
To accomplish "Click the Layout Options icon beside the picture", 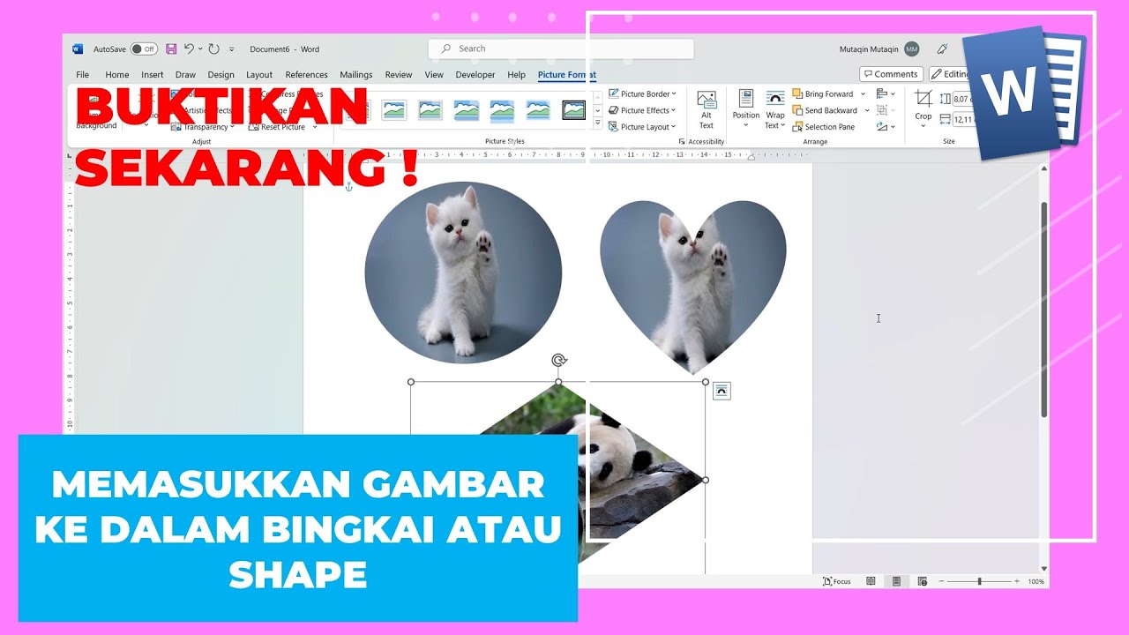I will coord(722,391).
